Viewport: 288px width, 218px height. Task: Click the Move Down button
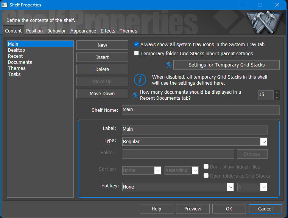click(102, 93)
